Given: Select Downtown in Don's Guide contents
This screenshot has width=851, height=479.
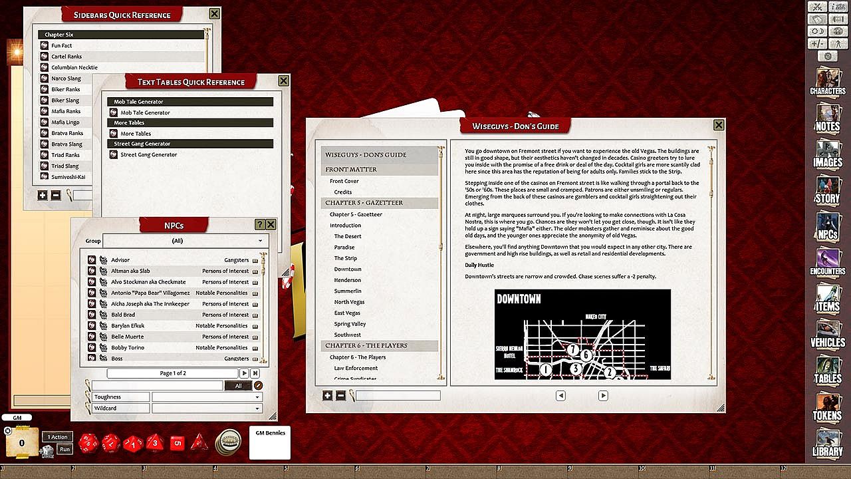Looking at the screenshot, I should [x=348, y=269].
